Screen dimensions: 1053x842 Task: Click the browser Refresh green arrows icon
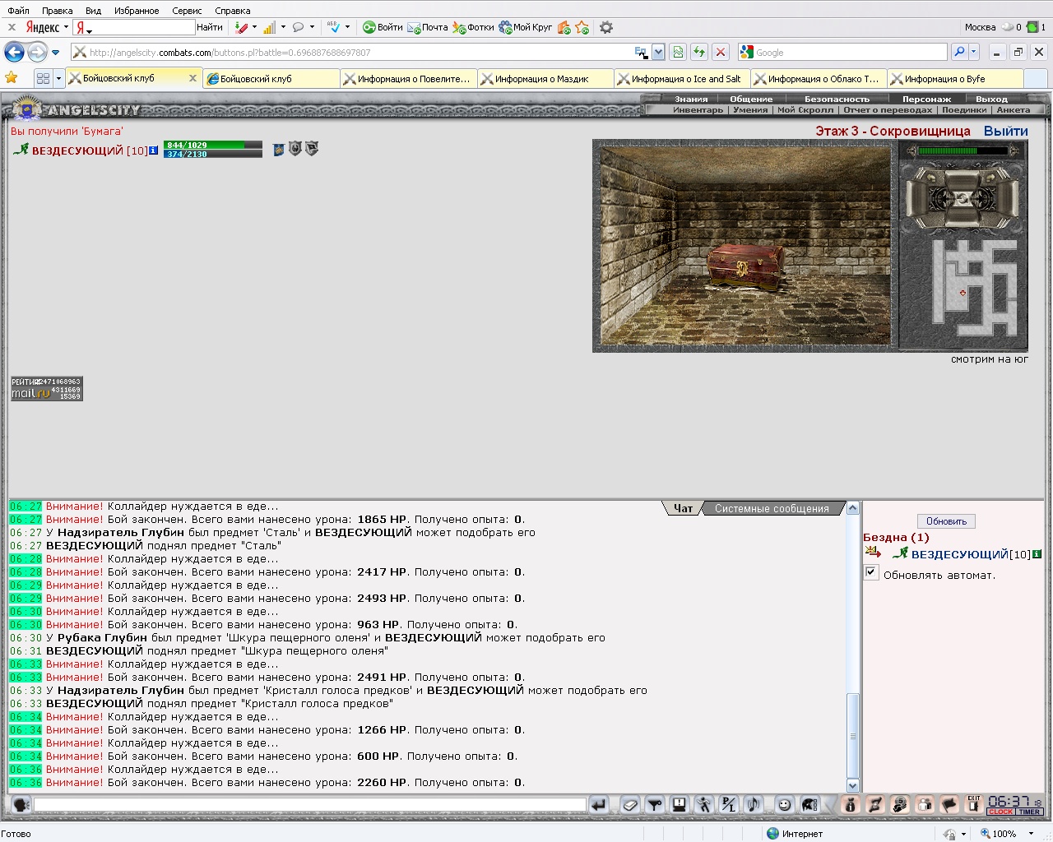pyautogui.click(x=698, y=52)
